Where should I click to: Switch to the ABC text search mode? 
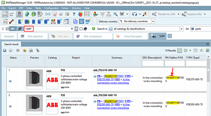click(13, 29)
